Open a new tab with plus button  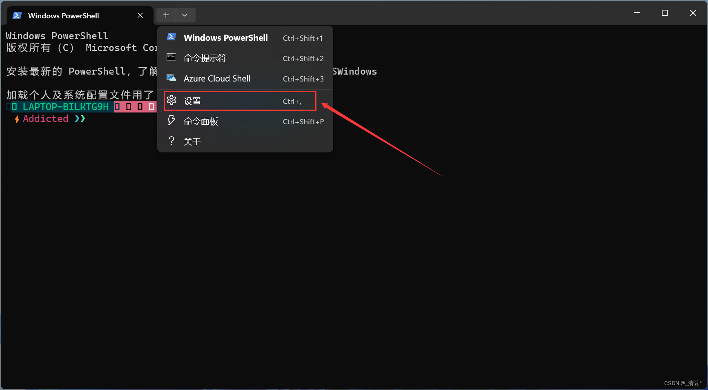166,15
